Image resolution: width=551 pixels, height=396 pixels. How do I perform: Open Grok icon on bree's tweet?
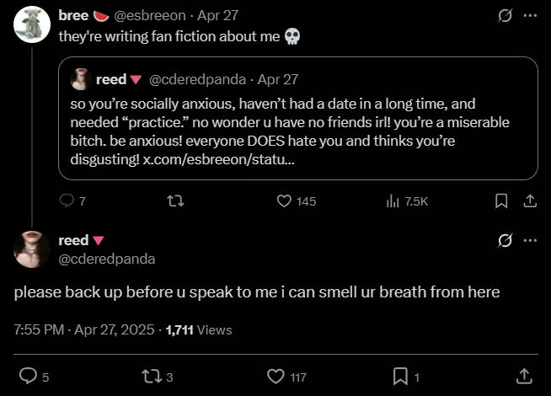[506, 16]
